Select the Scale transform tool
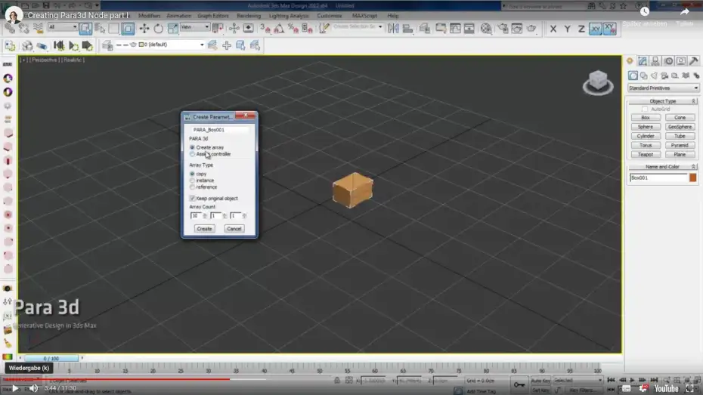Image resolution: width=703 pixels, height=395 pixels. coord(172,29)
